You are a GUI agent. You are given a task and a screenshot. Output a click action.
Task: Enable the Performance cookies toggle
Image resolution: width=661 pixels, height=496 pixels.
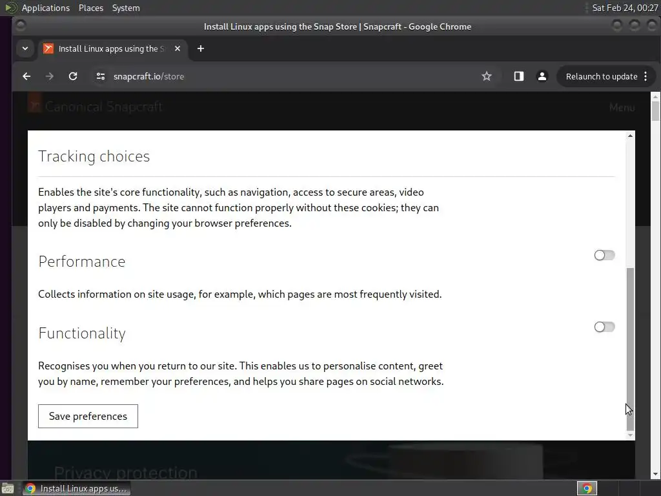(x=604, y=255)
